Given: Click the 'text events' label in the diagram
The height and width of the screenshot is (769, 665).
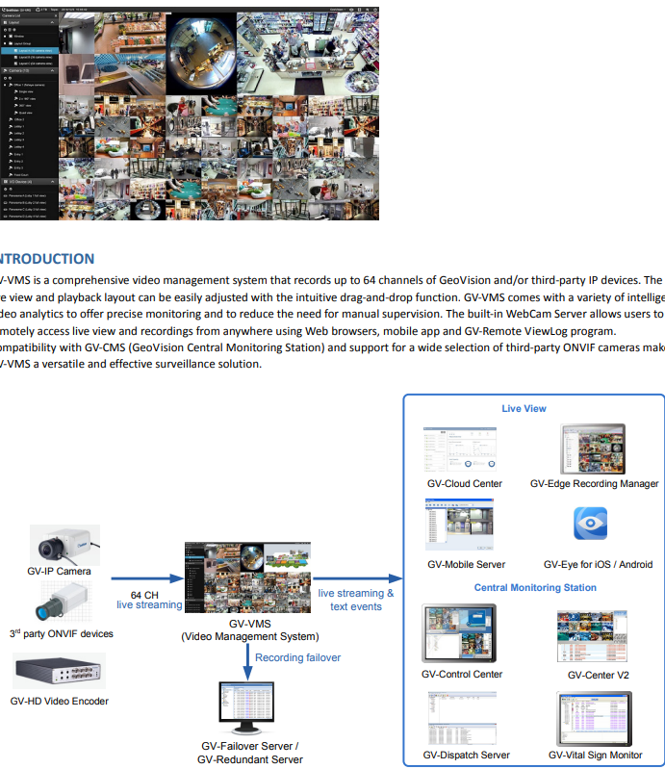Looking at the screenshot, I should pyautogui.click(x=355, y=606).
